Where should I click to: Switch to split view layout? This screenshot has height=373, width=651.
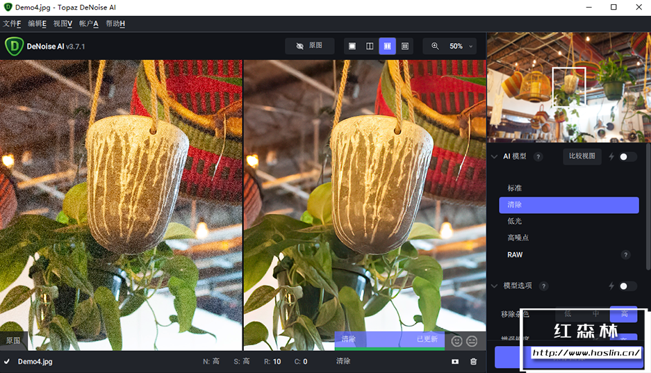point(370,46)
